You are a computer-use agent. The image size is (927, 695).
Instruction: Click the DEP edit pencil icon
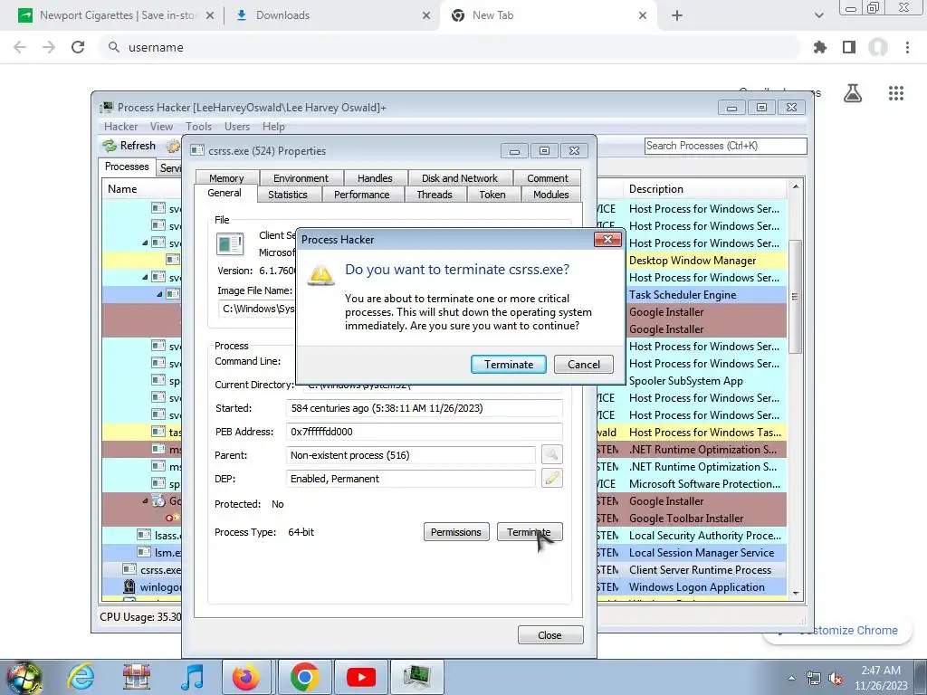click(x=551, y=478)
